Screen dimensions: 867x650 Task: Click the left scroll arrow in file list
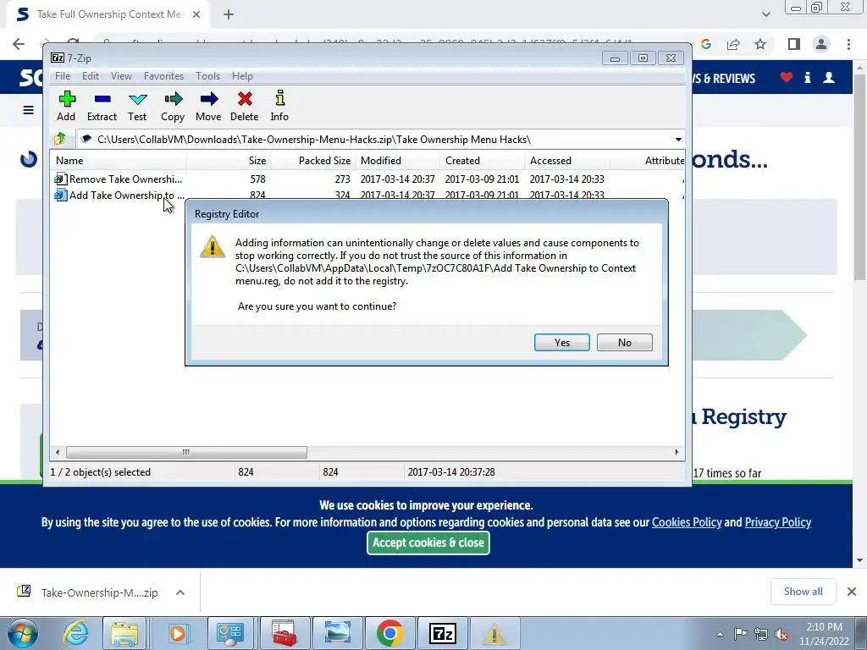click(x=58, y=452)
